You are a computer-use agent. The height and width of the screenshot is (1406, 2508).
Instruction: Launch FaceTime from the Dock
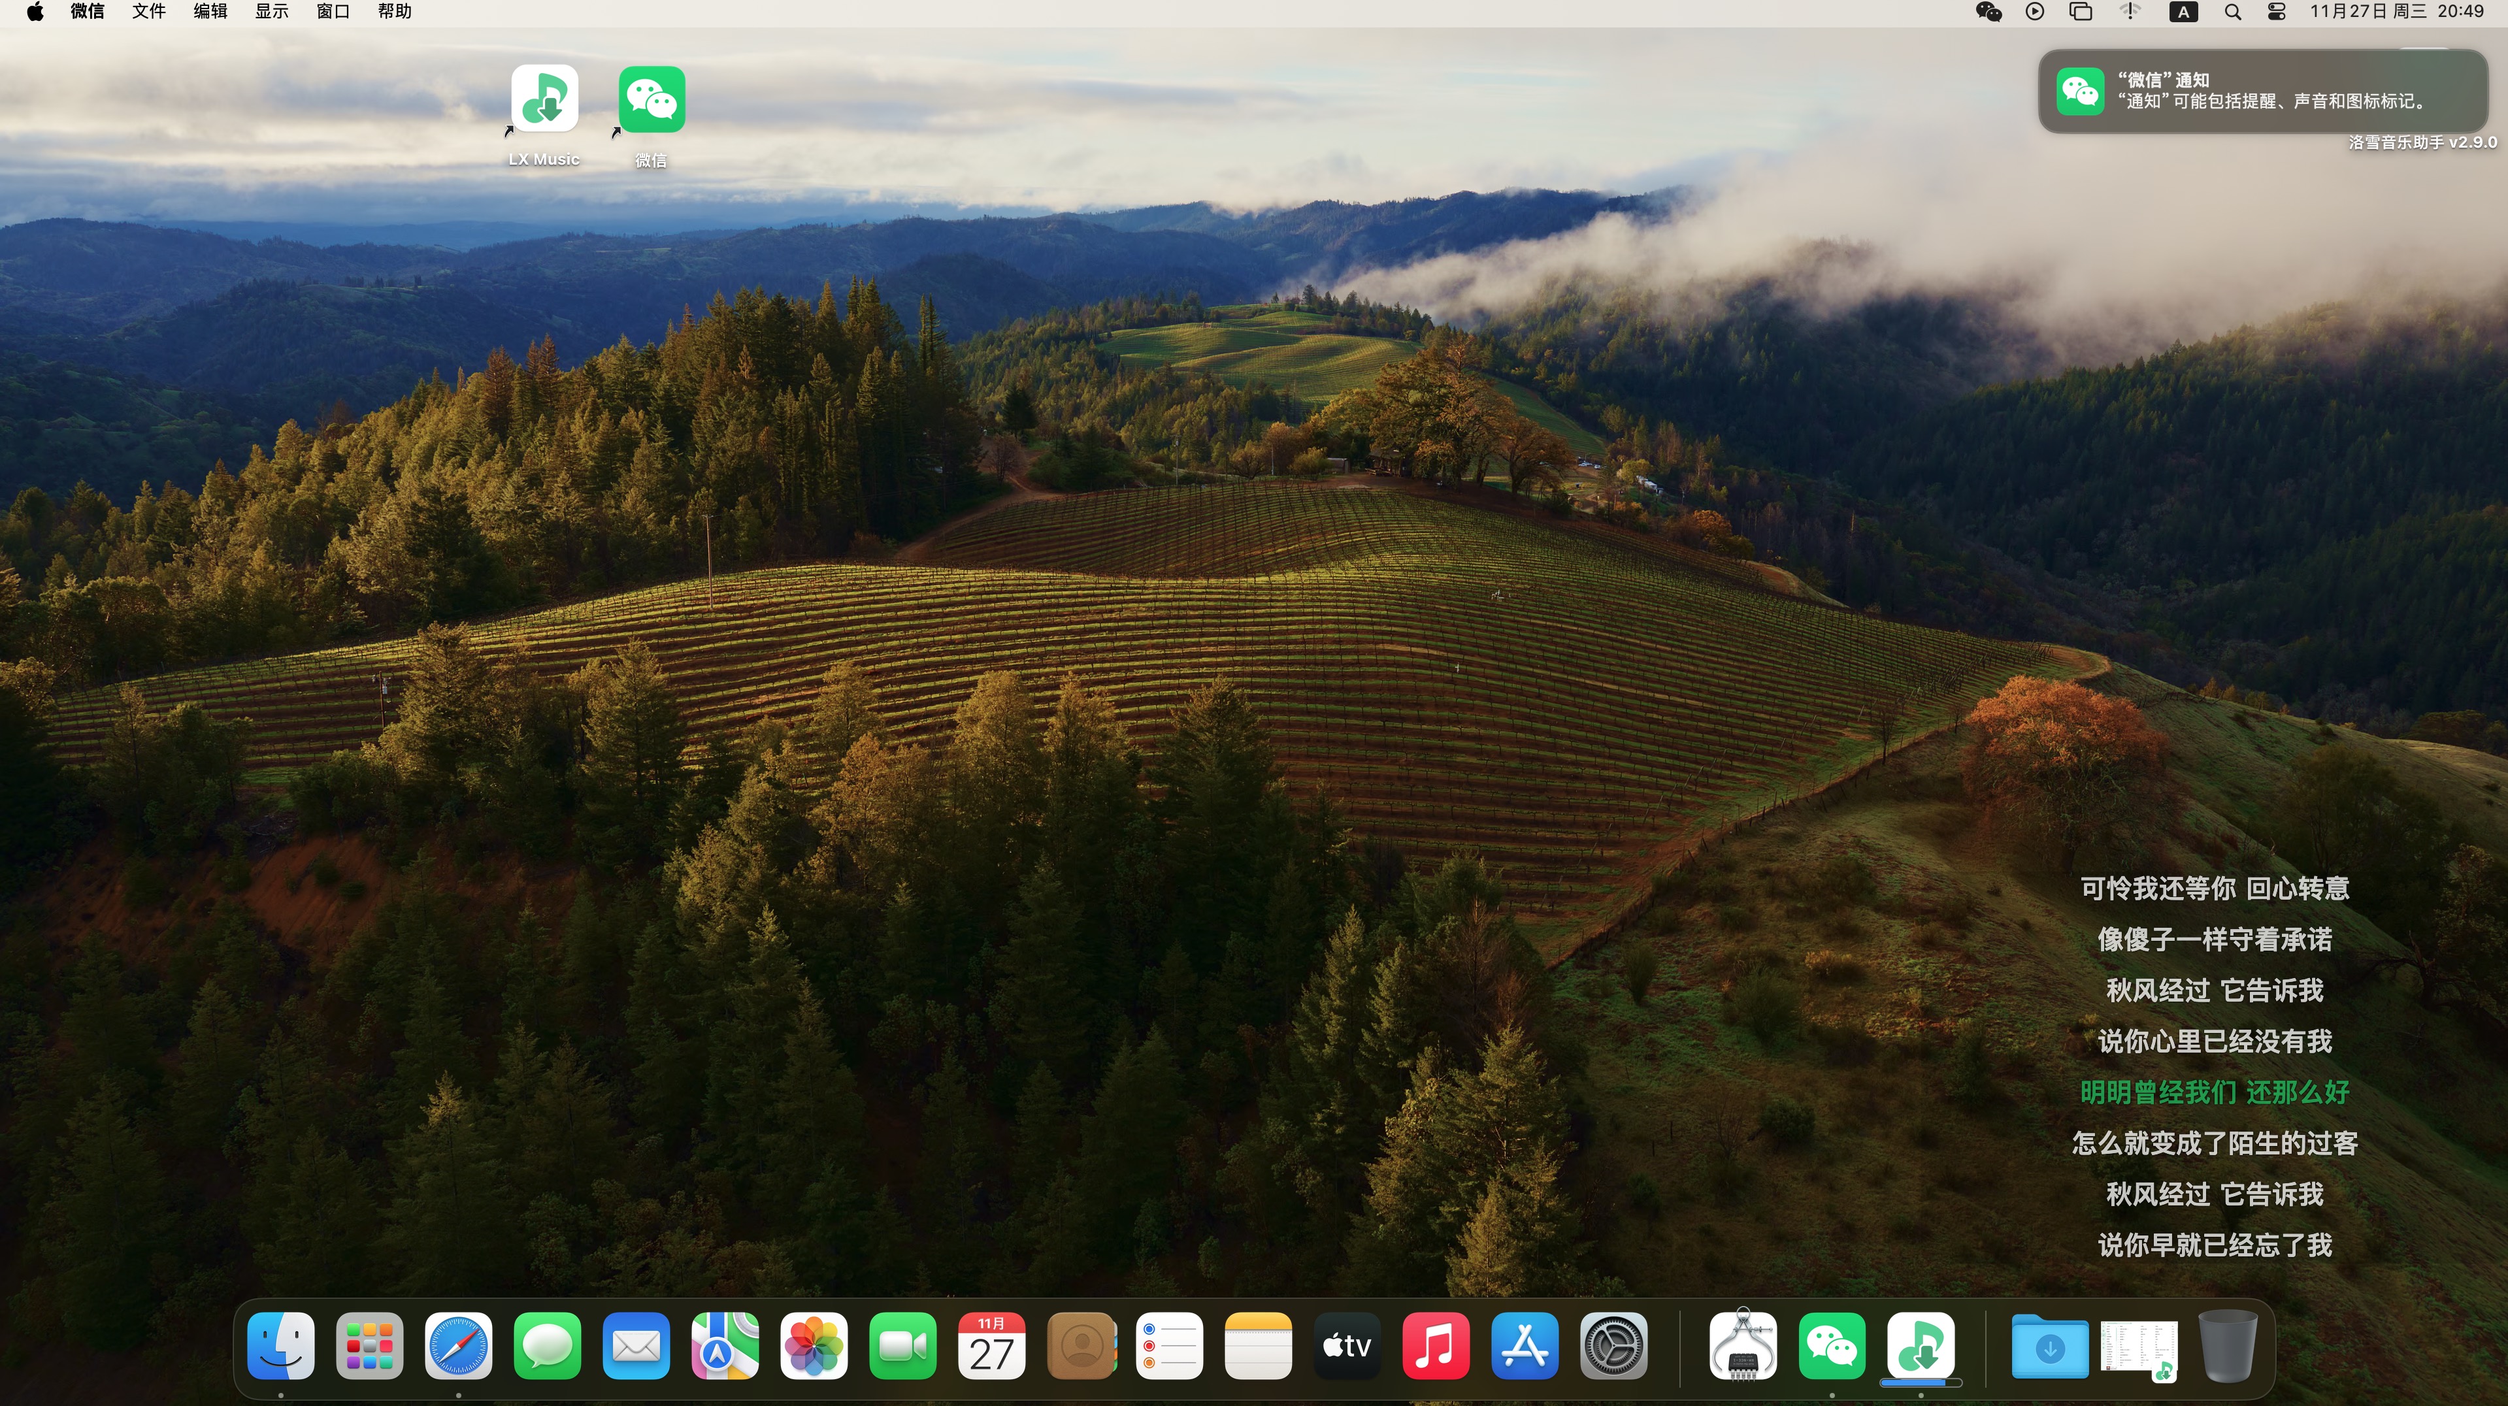tap(902, 1347)
